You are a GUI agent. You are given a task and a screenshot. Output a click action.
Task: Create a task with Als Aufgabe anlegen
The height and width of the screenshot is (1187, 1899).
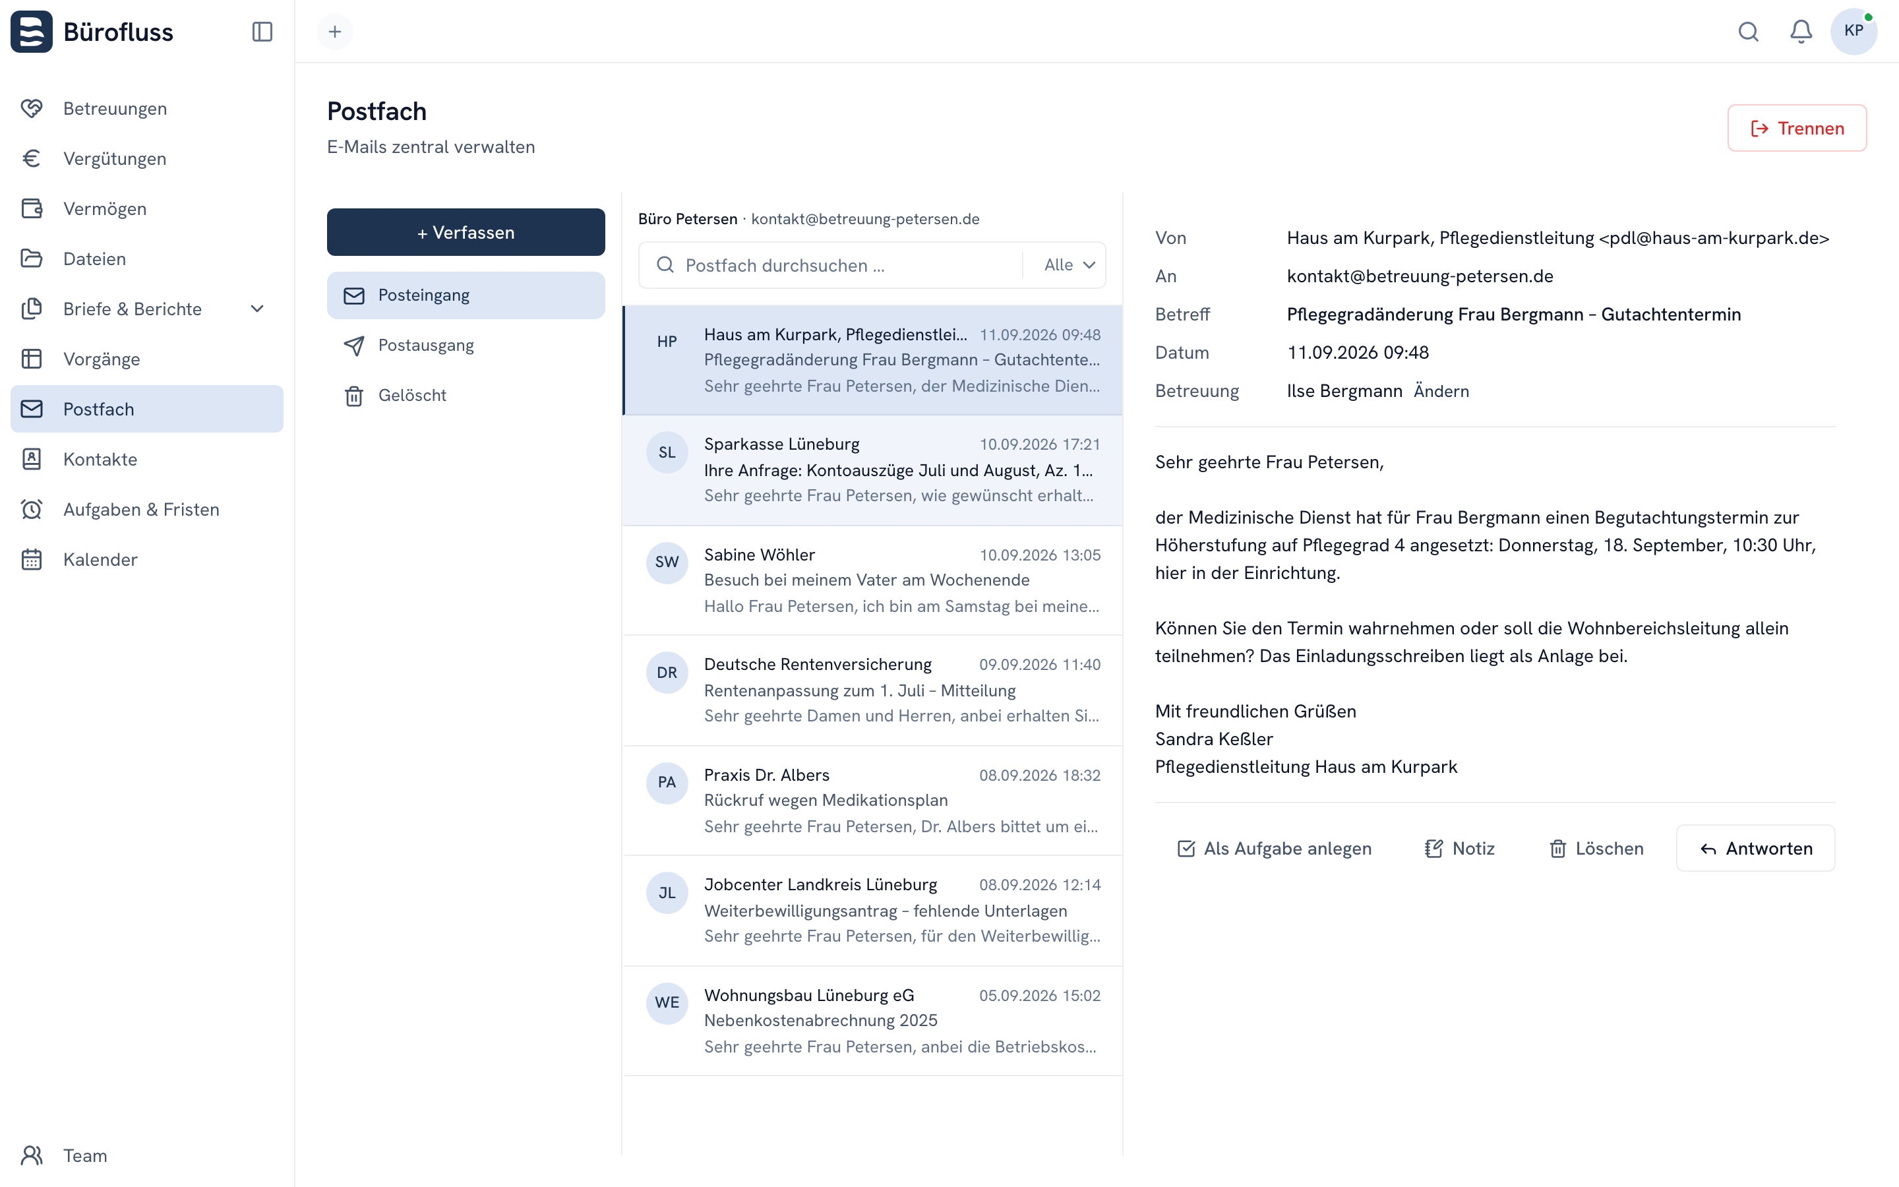click(1275, 849)
